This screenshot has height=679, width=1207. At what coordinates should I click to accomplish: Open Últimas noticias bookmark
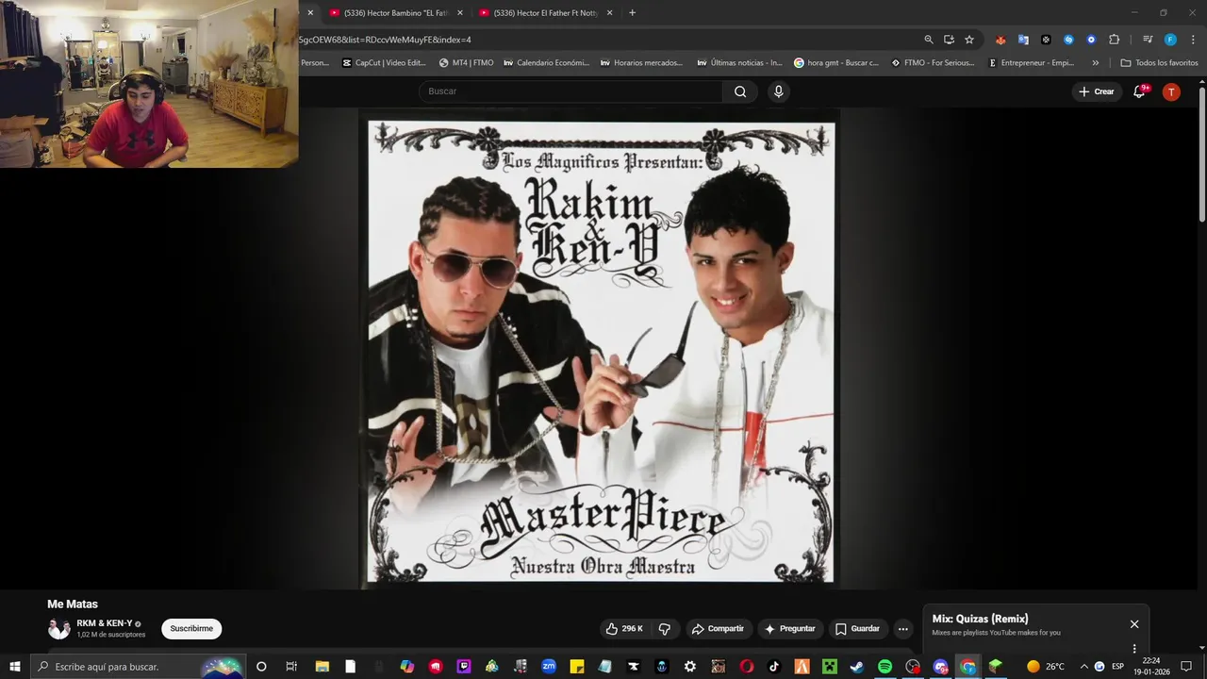[739, 63]
